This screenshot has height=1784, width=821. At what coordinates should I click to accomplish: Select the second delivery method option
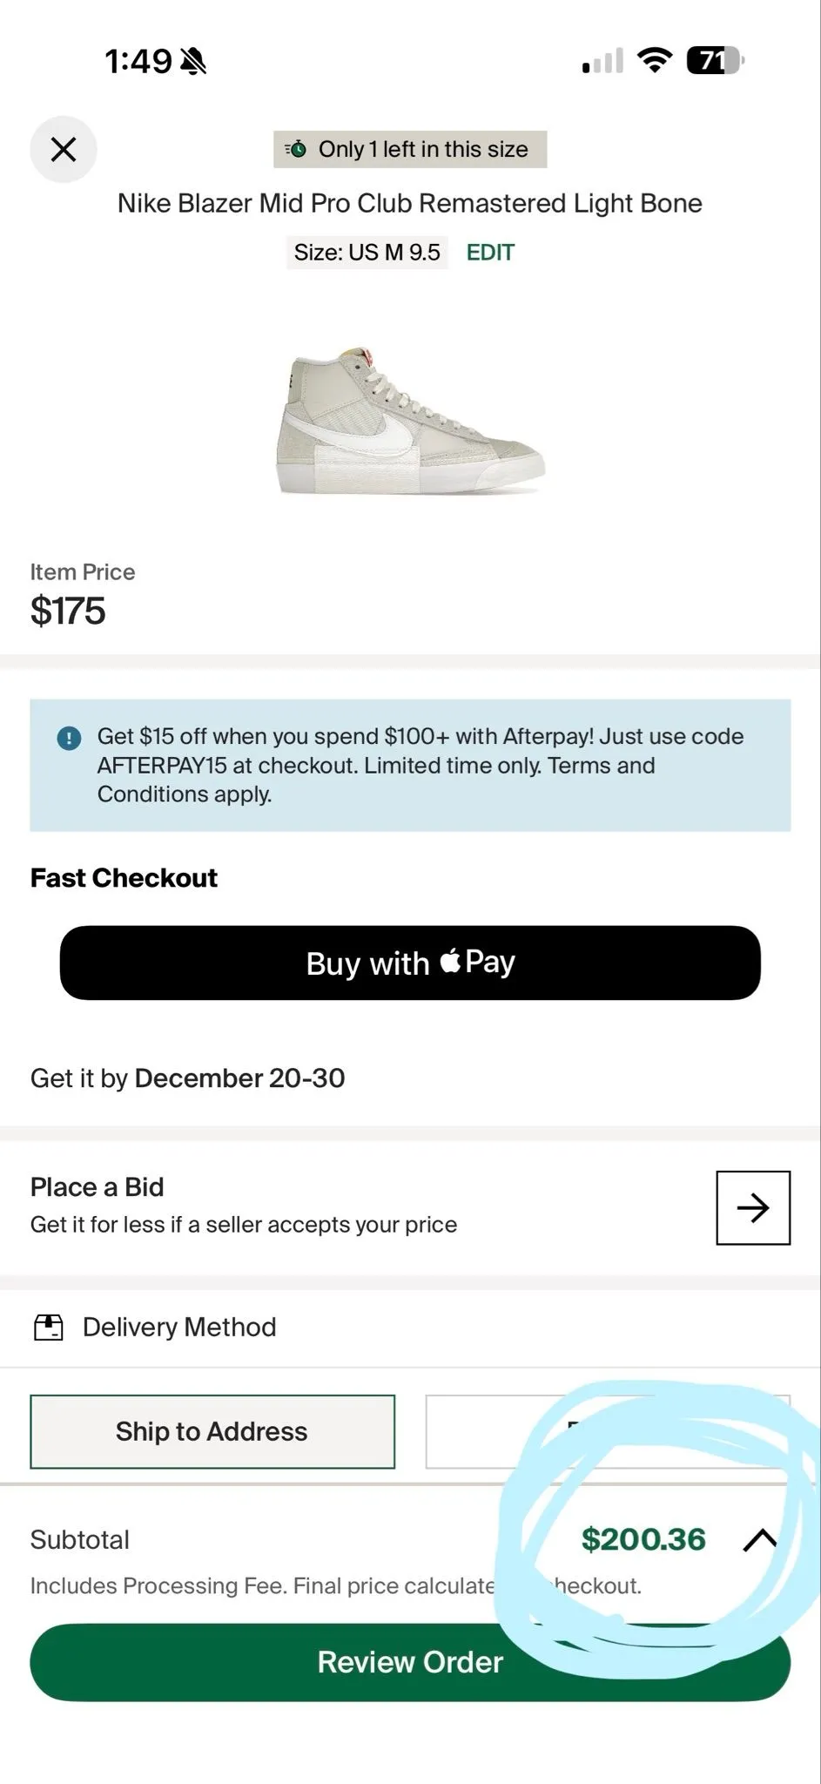[608, 1431]
